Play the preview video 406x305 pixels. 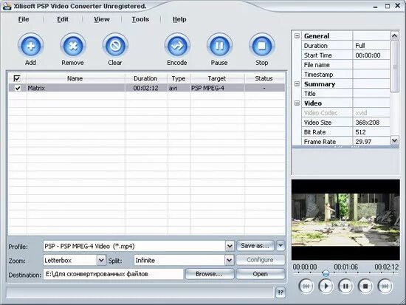click(x=326, y=286)
